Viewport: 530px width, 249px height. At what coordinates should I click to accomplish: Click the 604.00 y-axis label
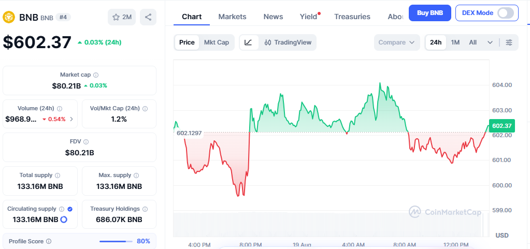[502, 85]
